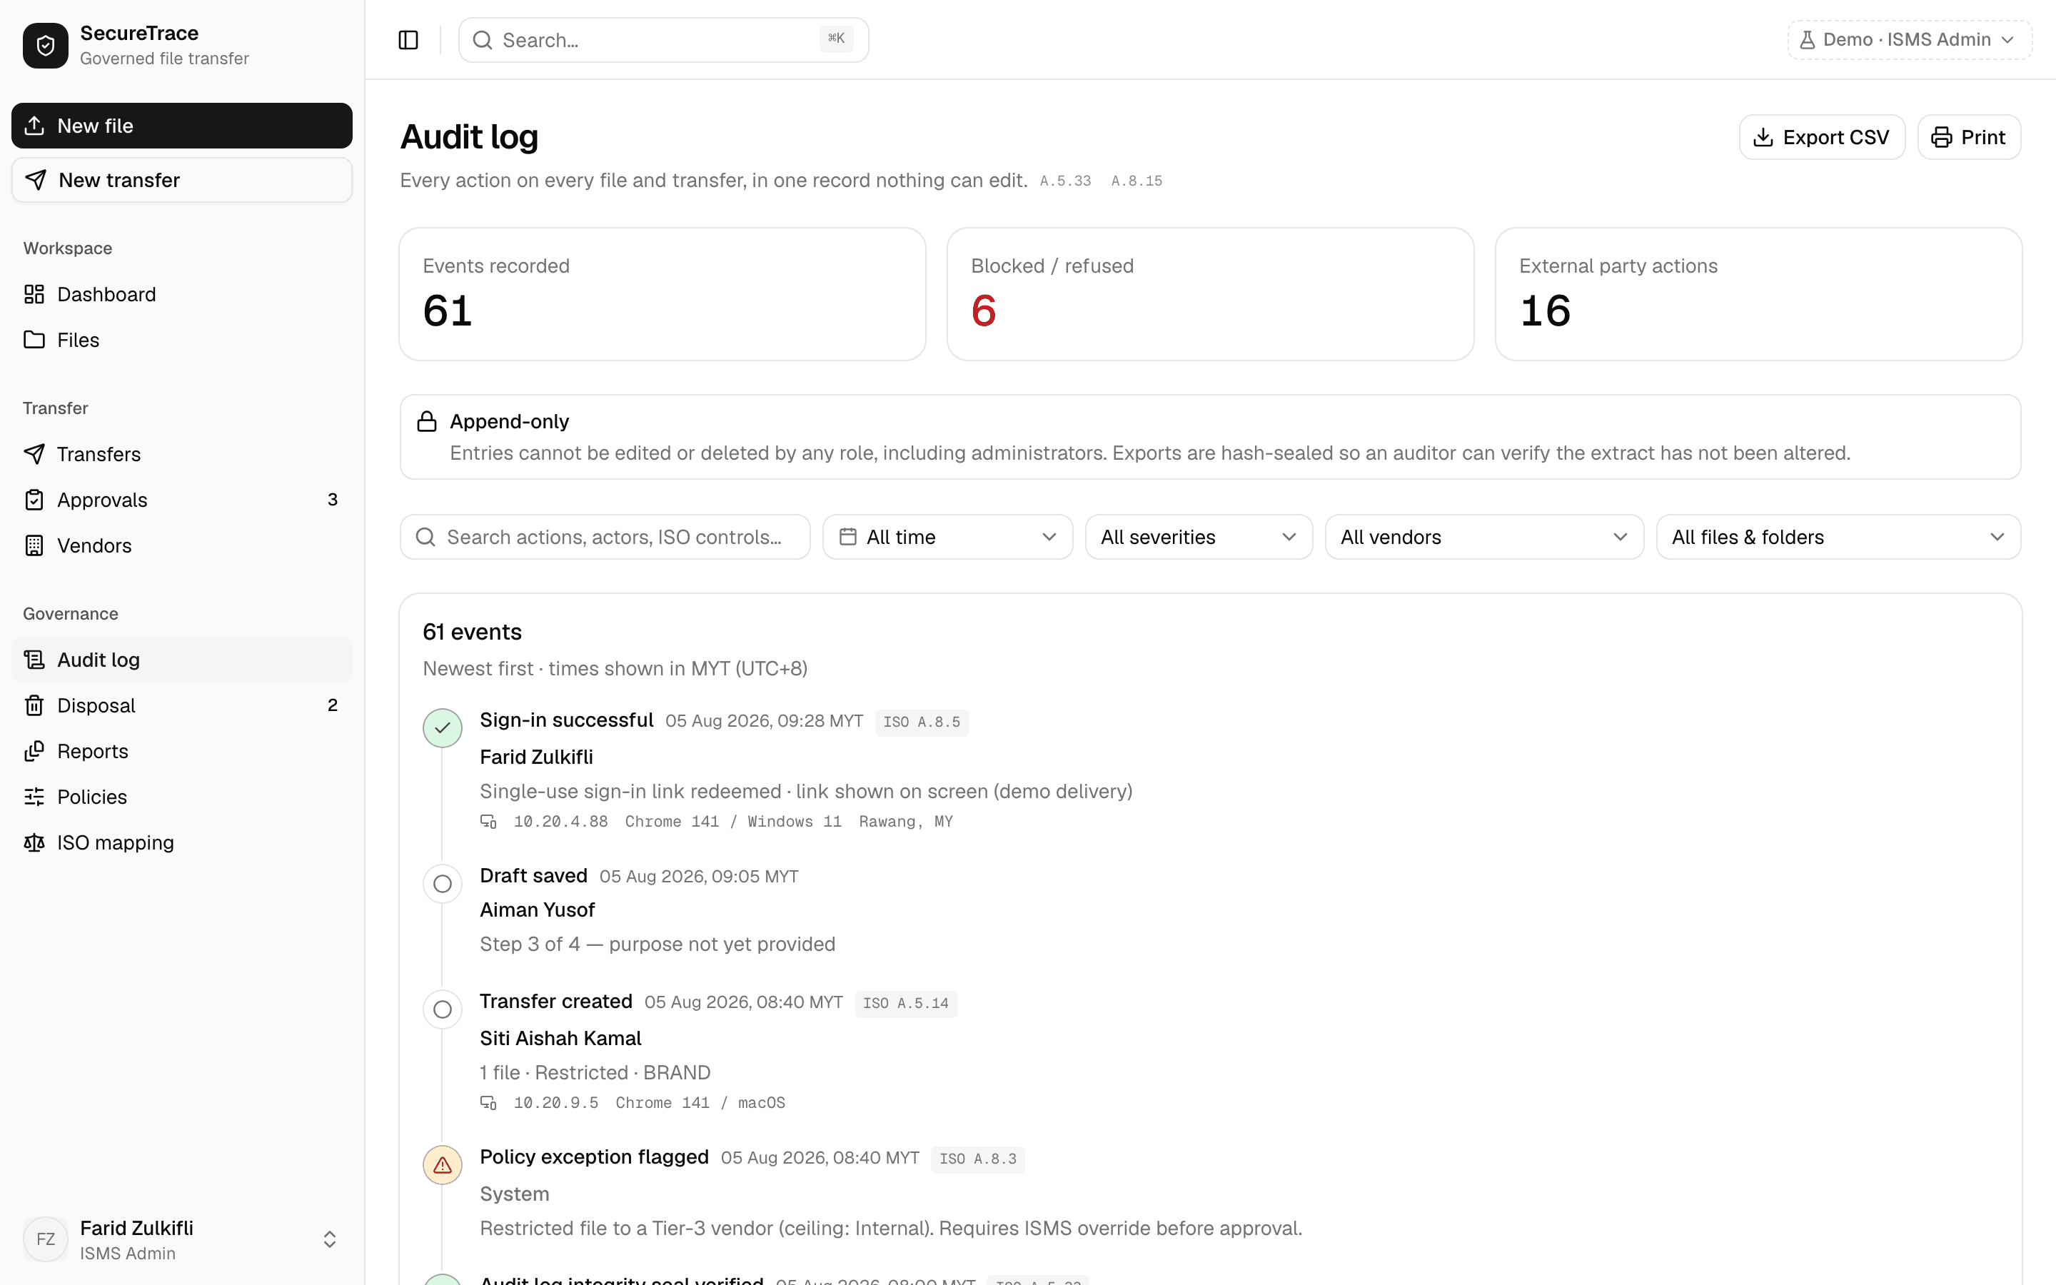
Task: Click the Reports icon in sidebar
Action: (x=34, y=751)
